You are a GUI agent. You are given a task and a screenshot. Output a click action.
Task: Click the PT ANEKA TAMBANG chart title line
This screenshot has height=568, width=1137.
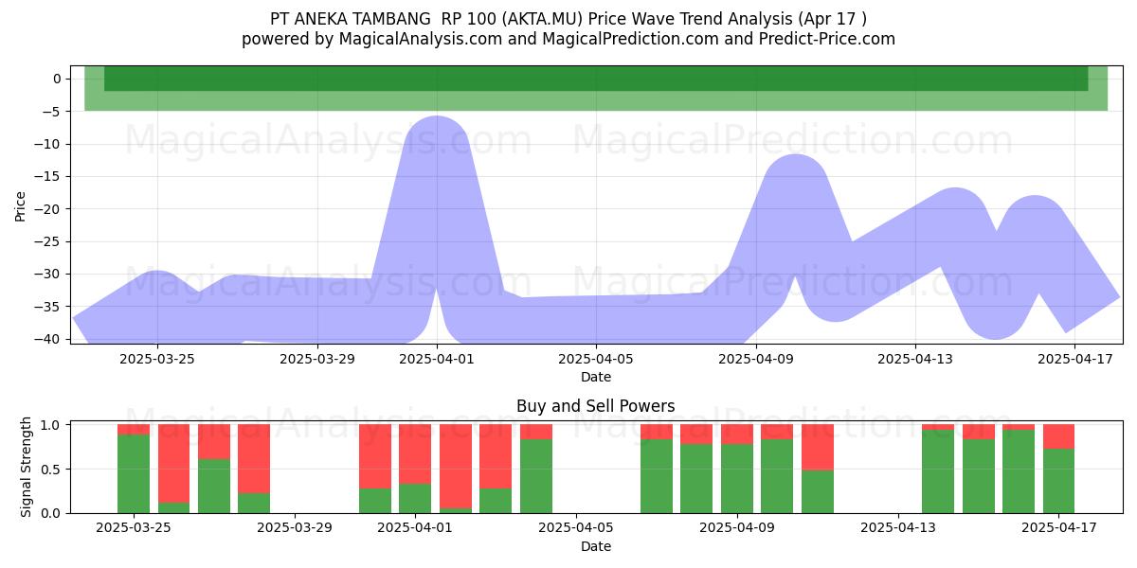(568, 18)
